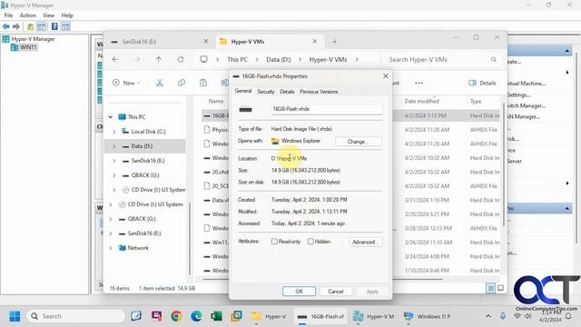Add a new Explorer tab with plus
This screenshot has width=581, height=327.
[x=335, y=42]
